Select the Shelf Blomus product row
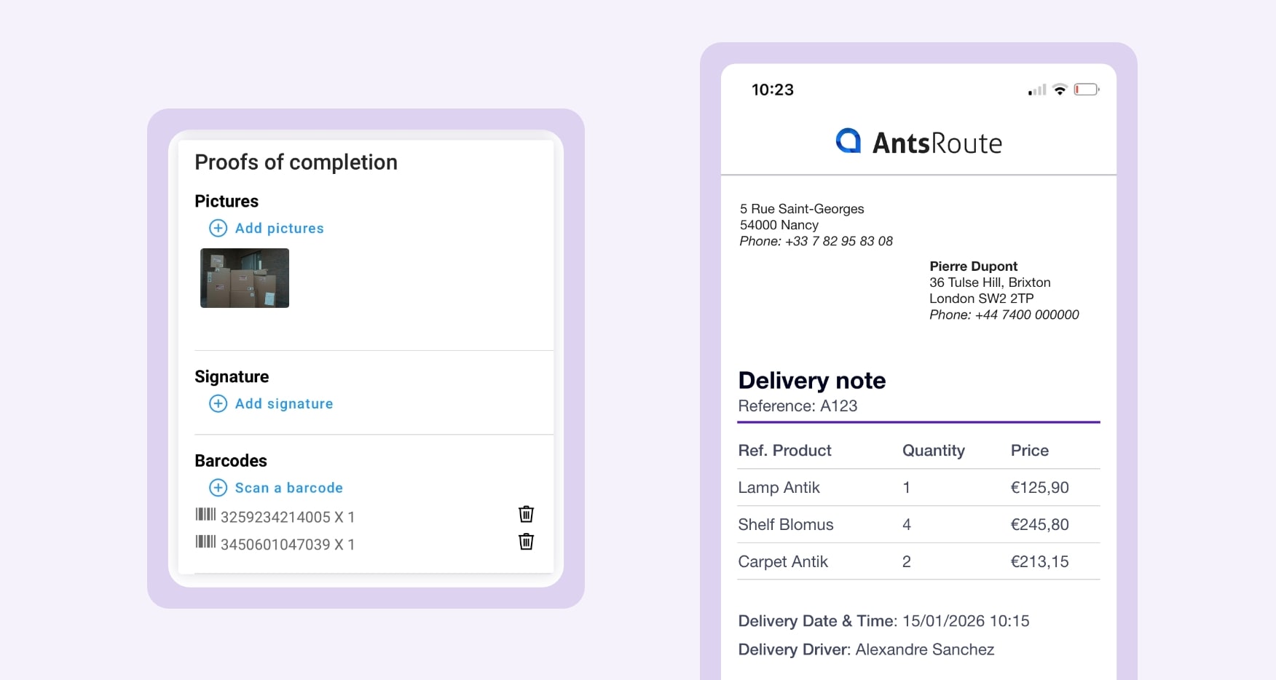 tap(918, 525)
